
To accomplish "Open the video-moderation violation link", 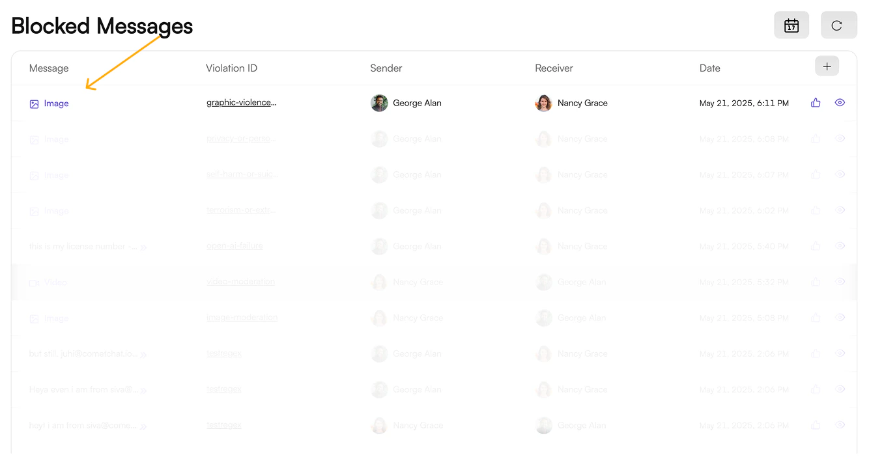I will [240, 282].
